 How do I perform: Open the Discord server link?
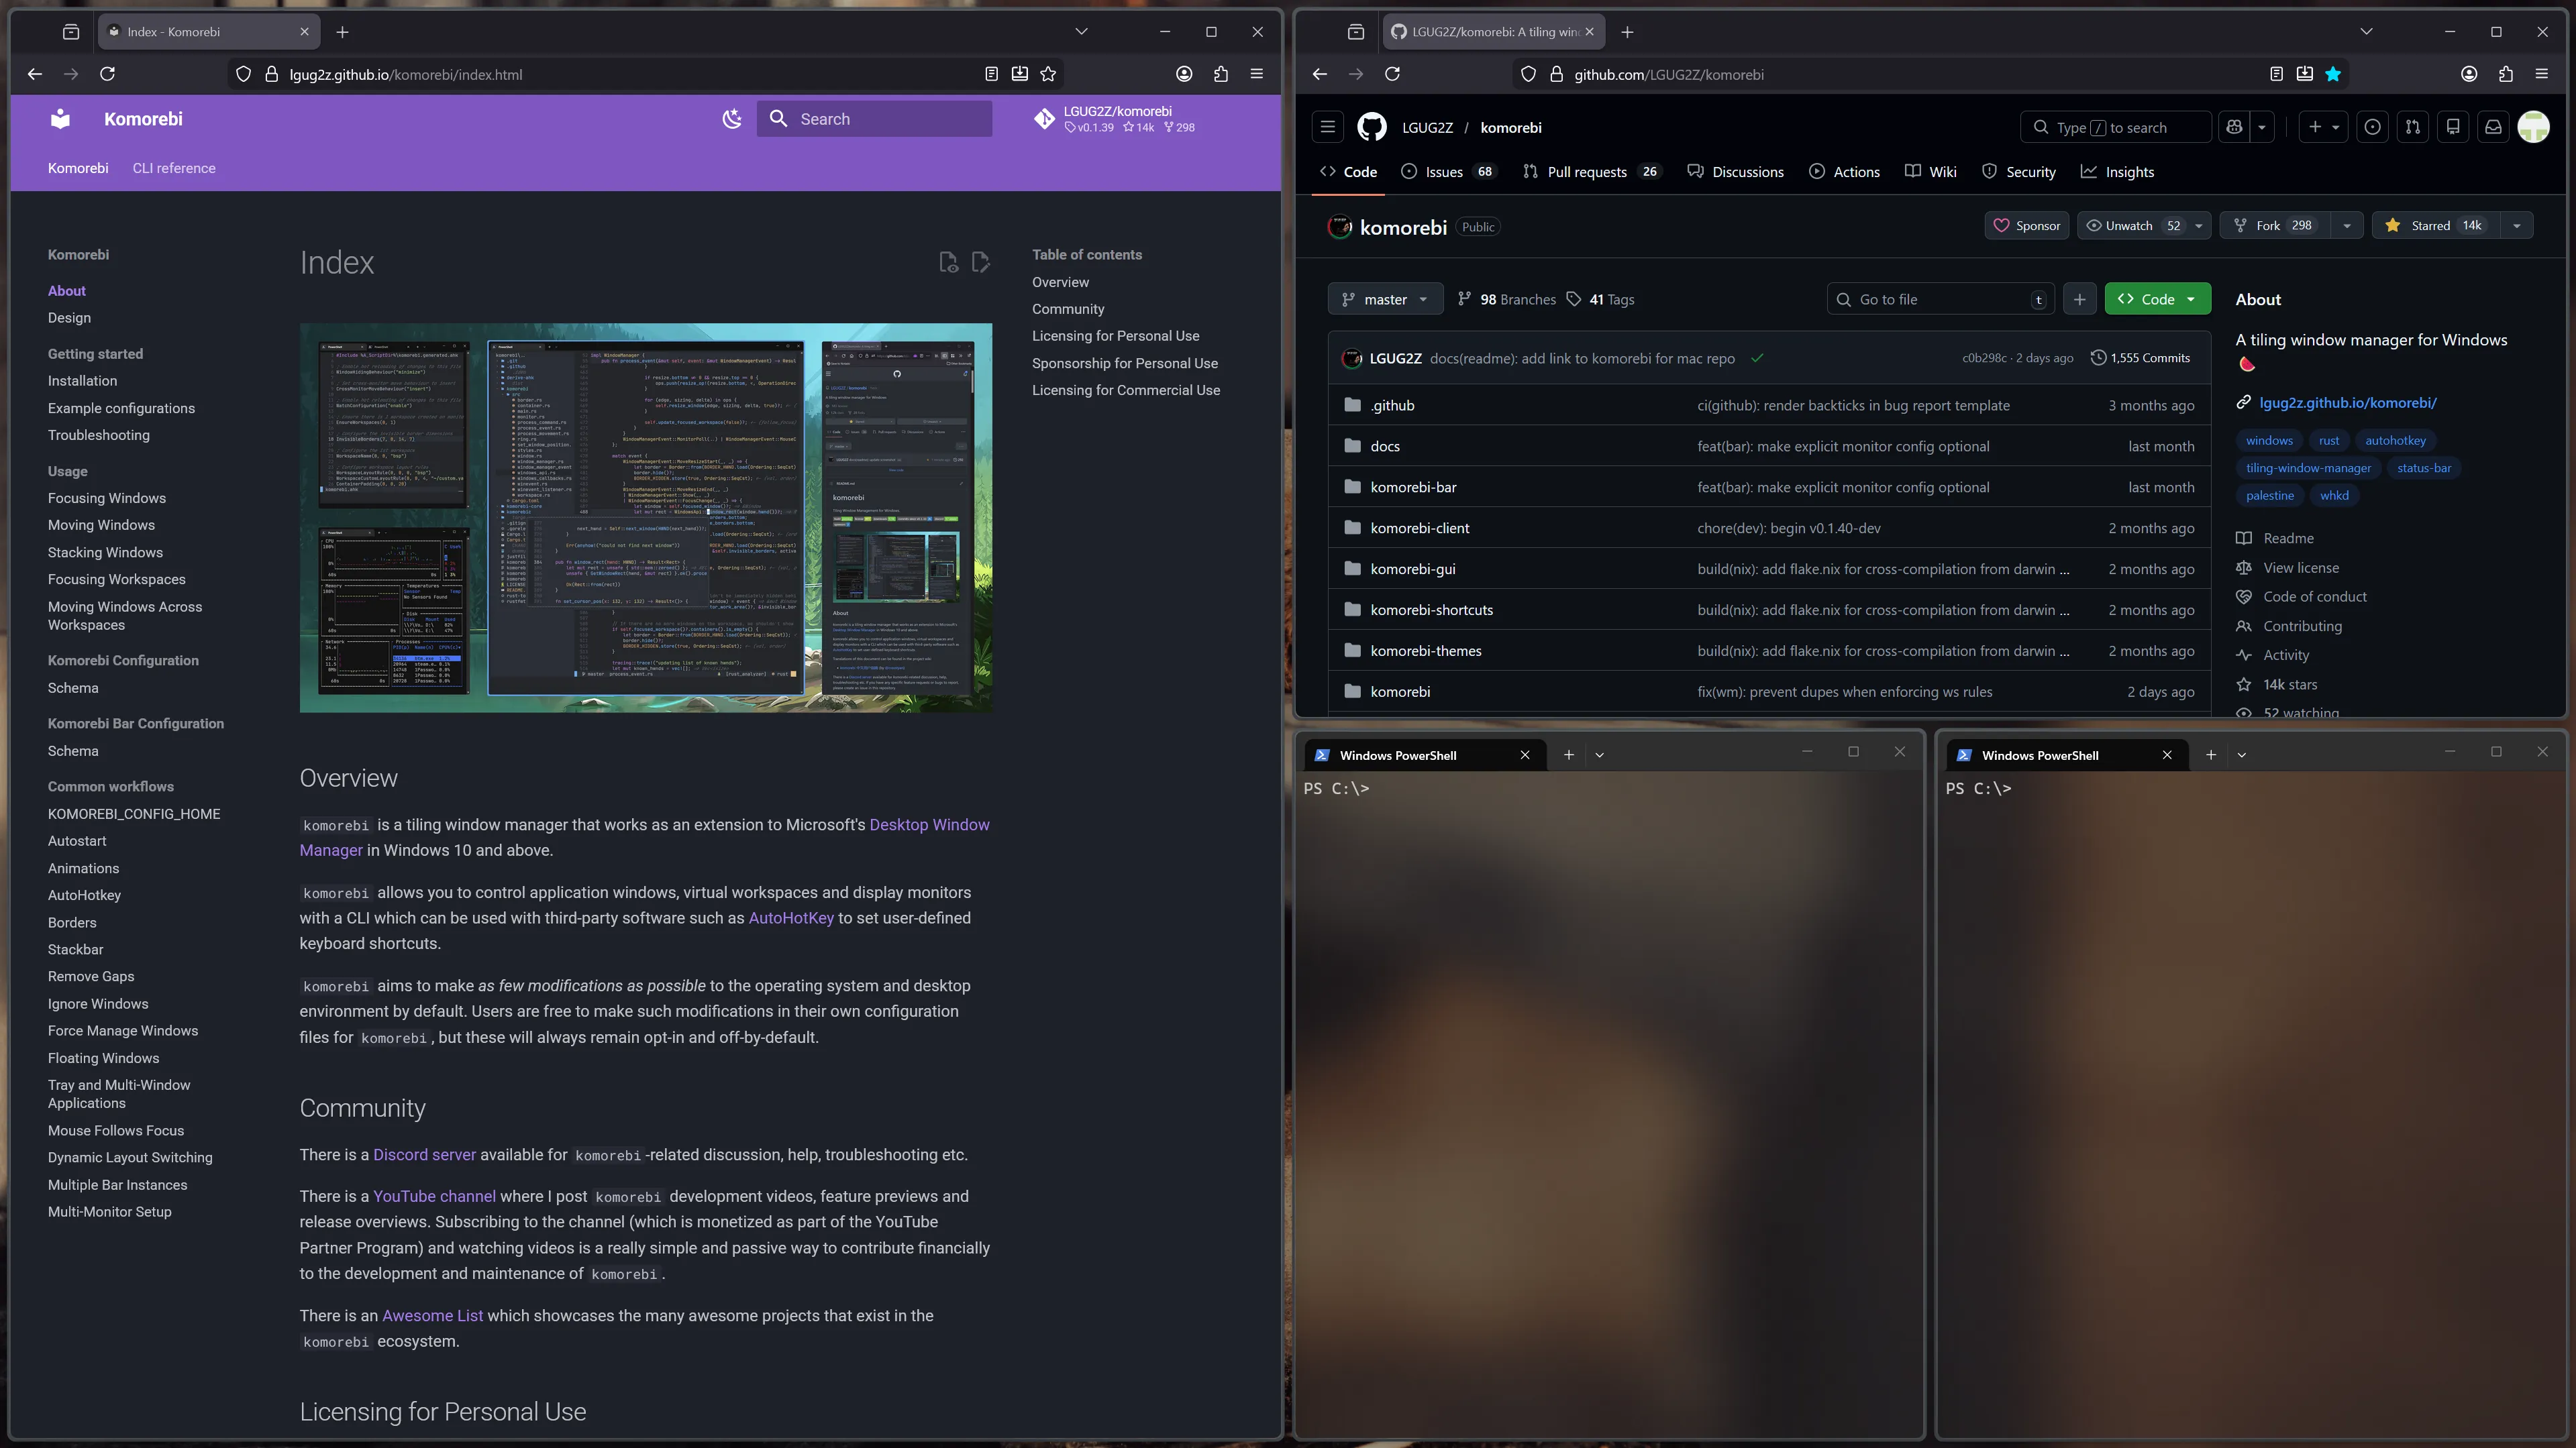click(x=424, y=1154)
